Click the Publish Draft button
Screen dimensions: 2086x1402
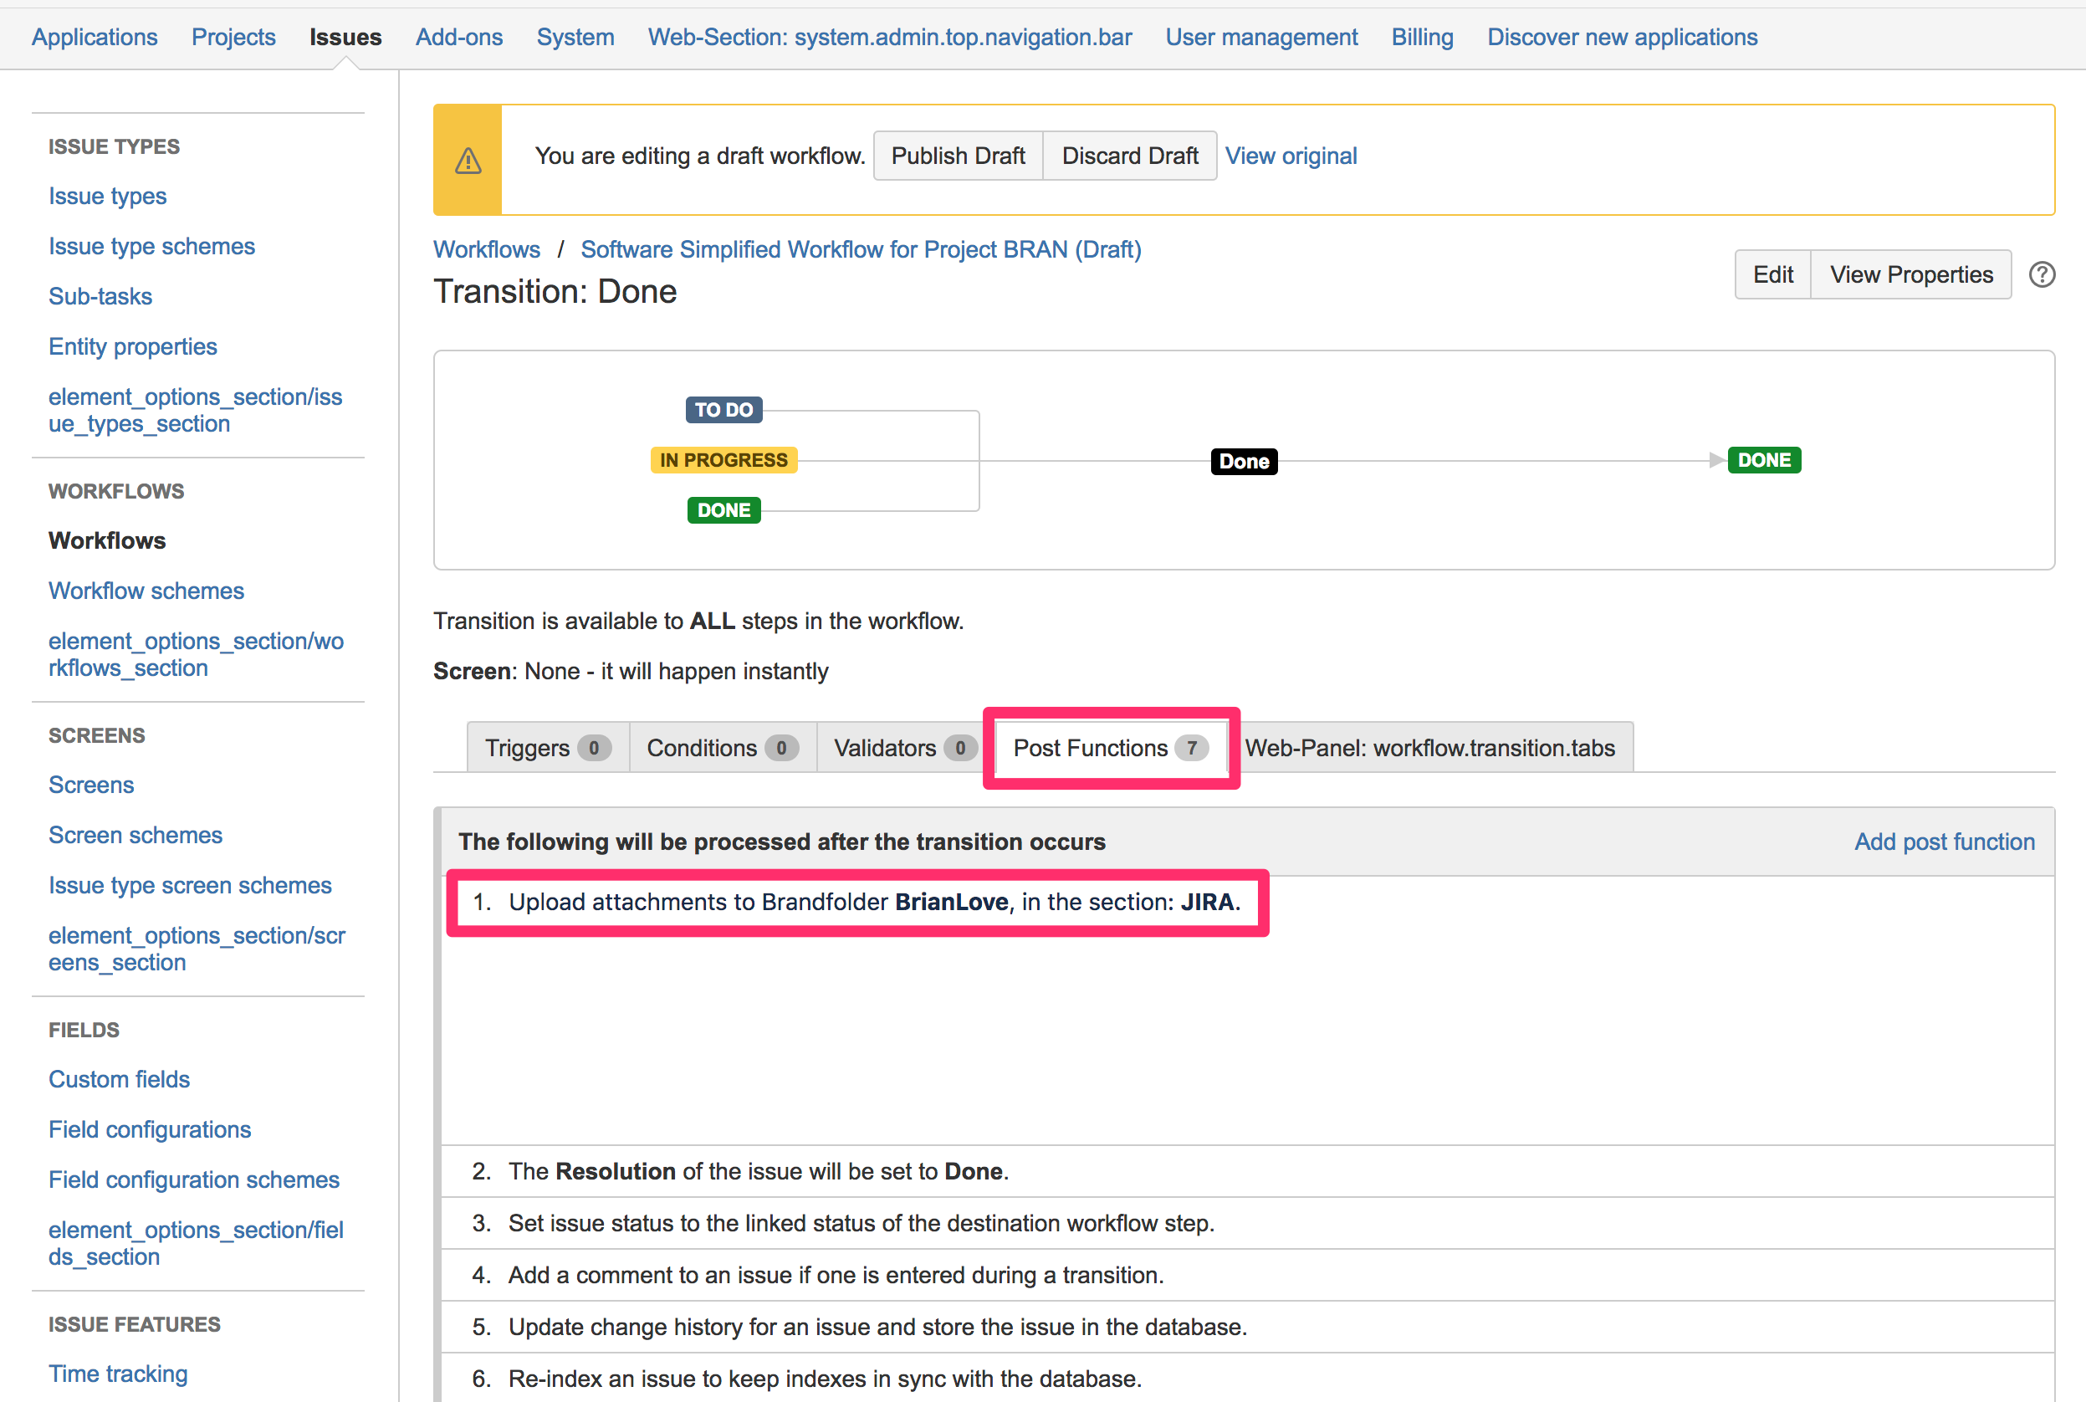(957, 155)
